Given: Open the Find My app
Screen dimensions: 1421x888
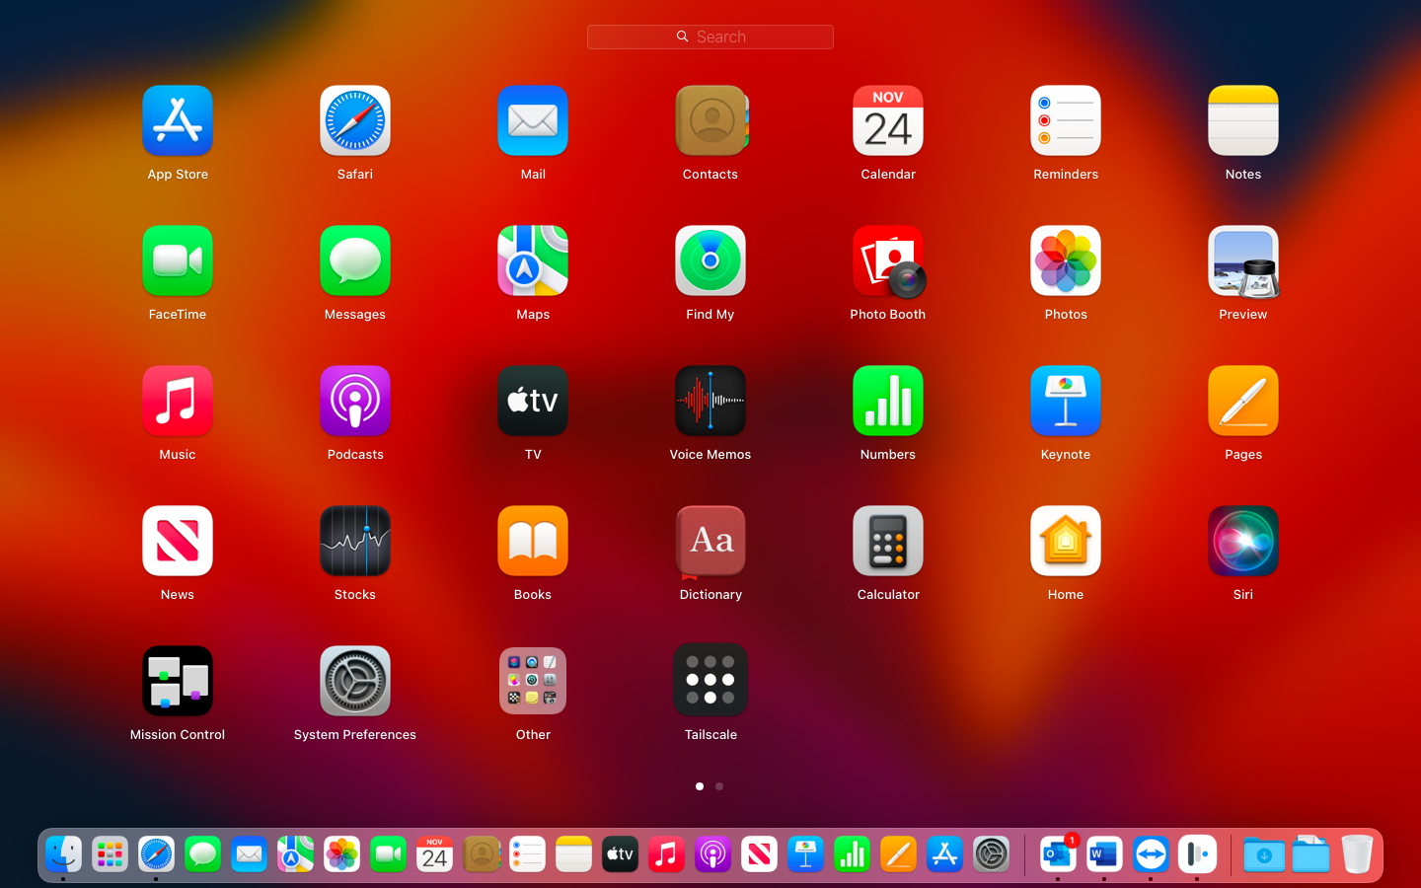Looking at the screenshot, I should tap(710, 262).
